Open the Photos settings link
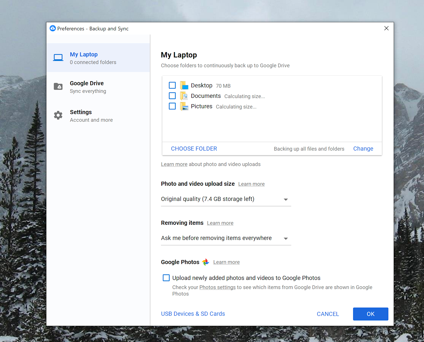The image size is (424, 342). coord(217,287)
